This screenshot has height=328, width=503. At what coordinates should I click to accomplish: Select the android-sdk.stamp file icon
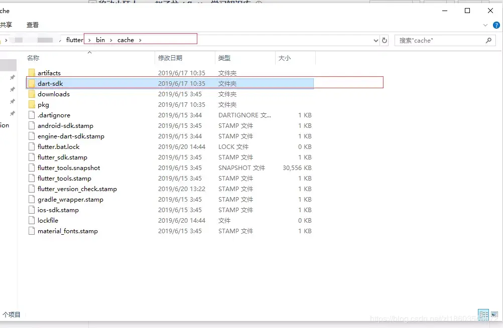click(32, 126)
